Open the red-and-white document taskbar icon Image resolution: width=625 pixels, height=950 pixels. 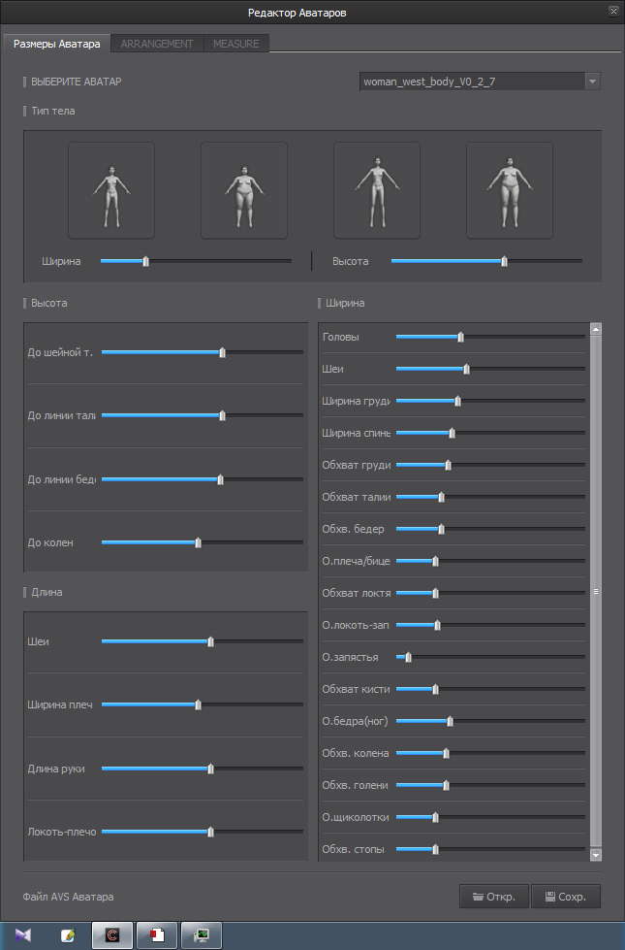(157, 935)
